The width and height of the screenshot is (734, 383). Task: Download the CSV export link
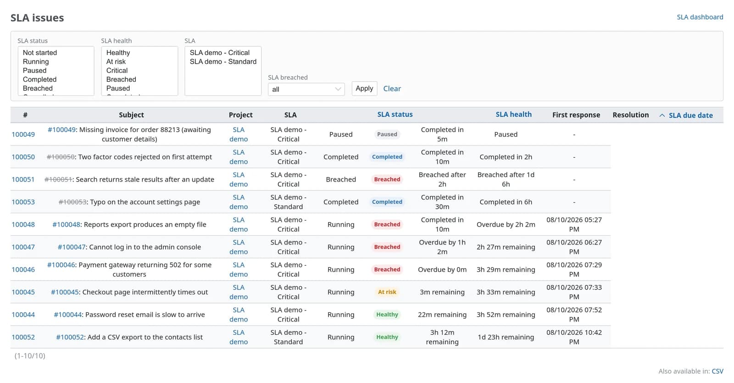717,371
